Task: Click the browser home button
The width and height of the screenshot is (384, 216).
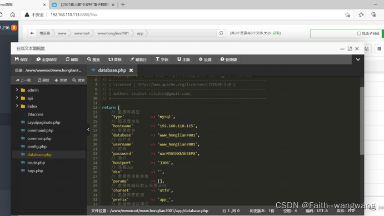Action: 12,14
